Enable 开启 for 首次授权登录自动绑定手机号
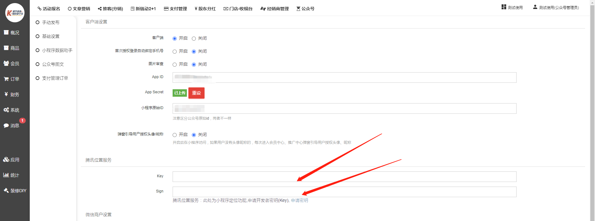The height and width of the screenshot is (221, 595). coord(175,51)
